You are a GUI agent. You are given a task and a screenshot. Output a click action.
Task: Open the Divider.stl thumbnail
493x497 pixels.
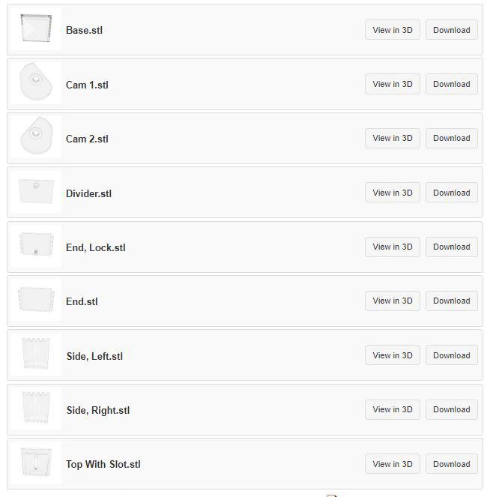(x=36, y=191)
